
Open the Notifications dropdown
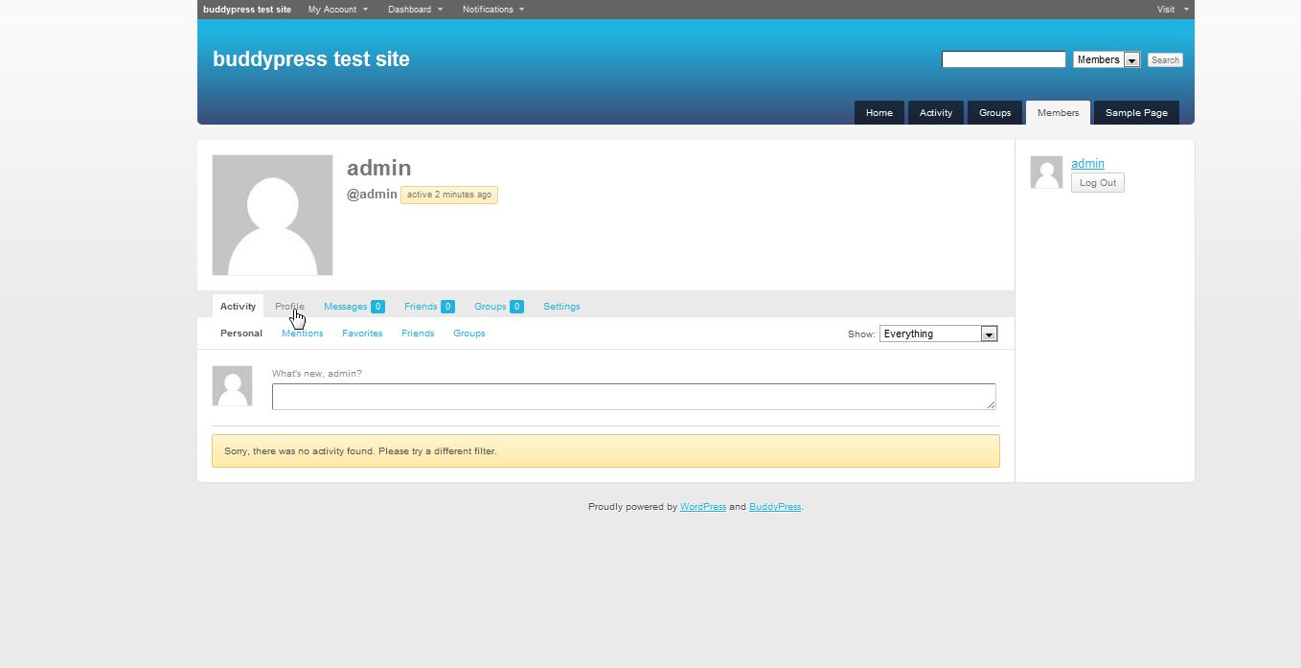492,10
